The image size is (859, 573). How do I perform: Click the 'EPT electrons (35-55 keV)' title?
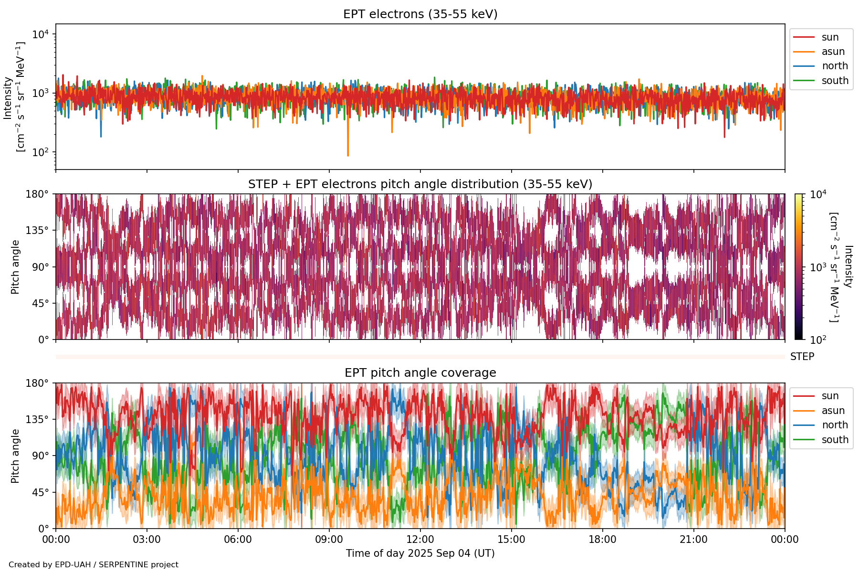pyautogui.click(x=420, y=14)
